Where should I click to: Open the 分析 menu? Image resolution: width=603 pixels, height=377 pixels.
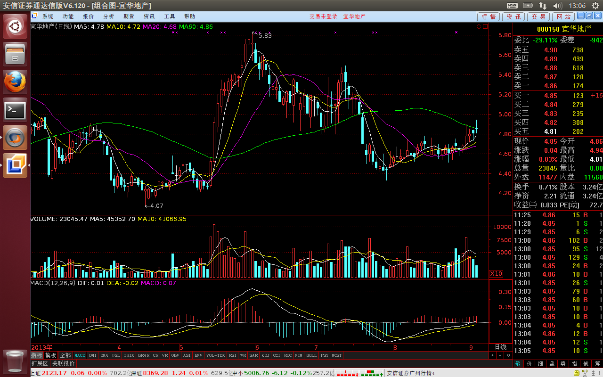(x=108, y=16)
